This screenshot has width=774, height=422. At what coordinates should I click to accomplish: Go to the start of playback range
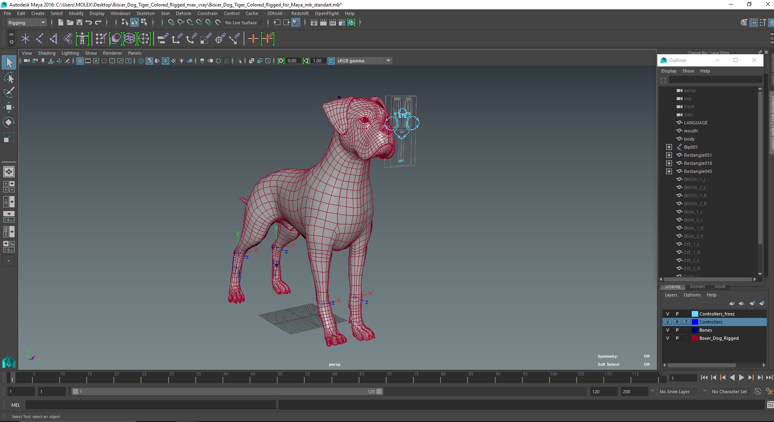(704, 377)
